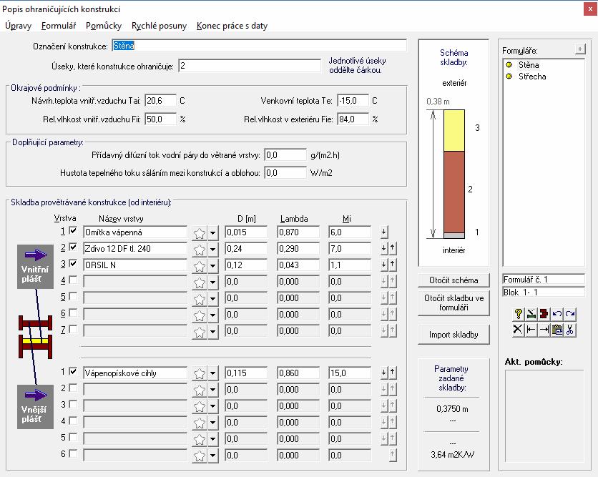Uncheck inner layer 1 Omítka vápenná checkbox

pos(73,231)
